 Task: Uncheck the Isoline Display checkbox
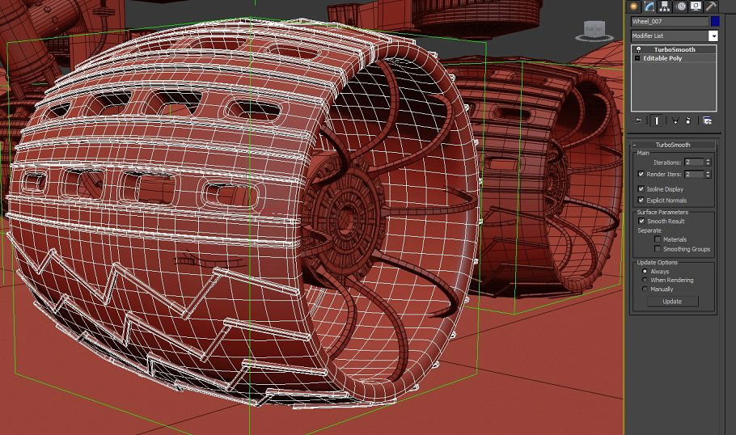(641, 189)
